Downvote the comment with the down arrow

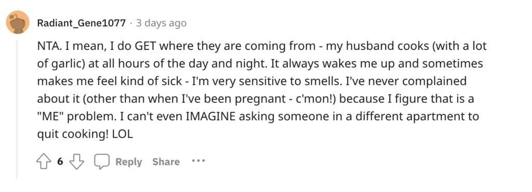(76, 162)
